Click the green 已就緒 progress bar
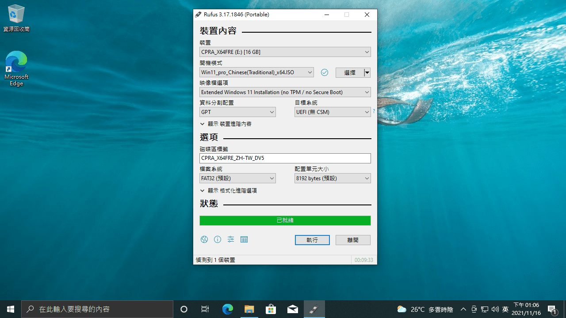 click(x=285, y=220)
